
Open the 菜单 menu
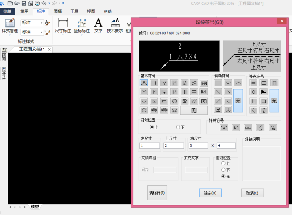(x=7, y=11)
